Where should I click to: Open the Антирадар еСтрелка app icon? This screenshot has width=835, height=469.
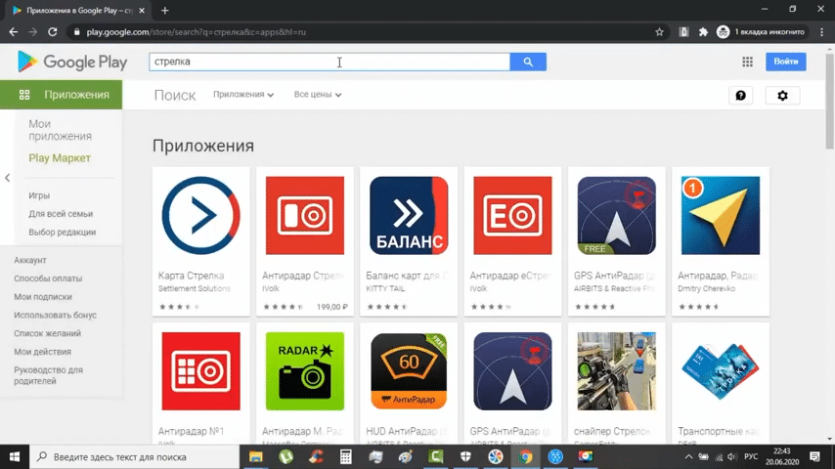512,215
